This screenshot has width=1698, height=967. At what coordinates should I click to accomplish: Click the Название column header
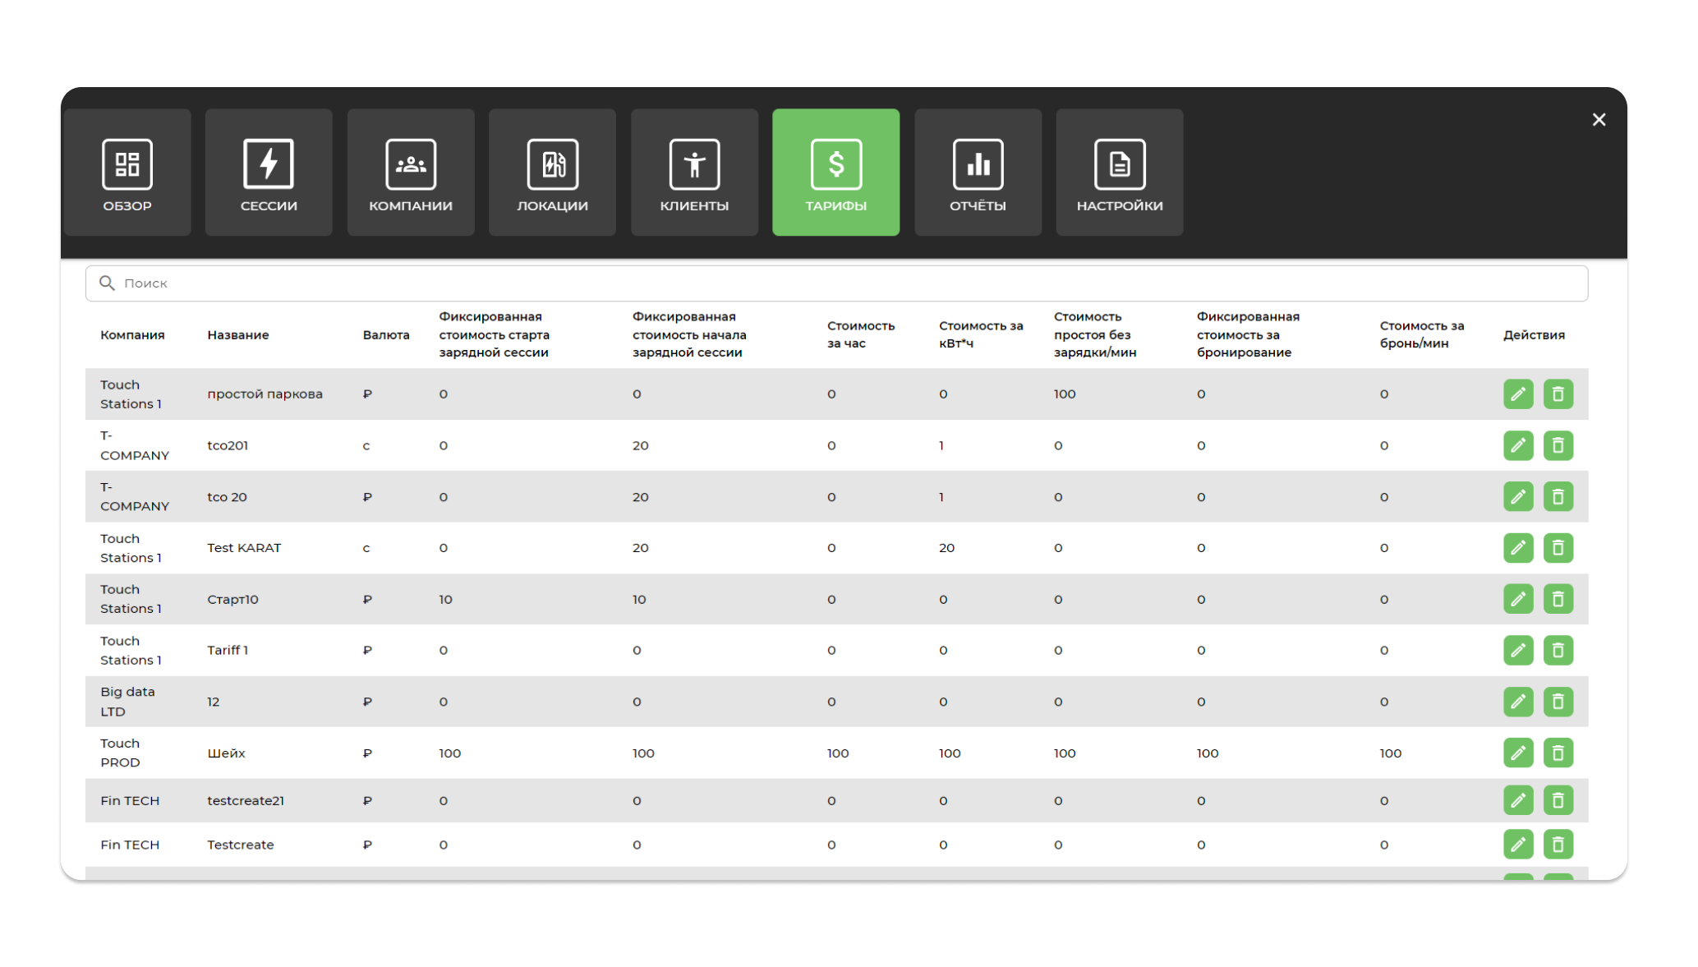click(x=237, y=335)
